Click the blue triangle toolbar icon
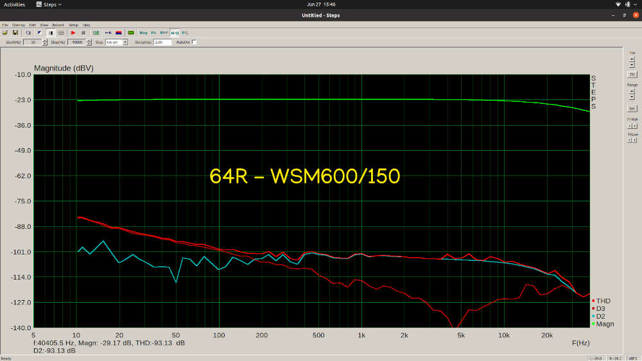Image resolution: width=642 pixels, height=361 pixels. pos(39,33)
